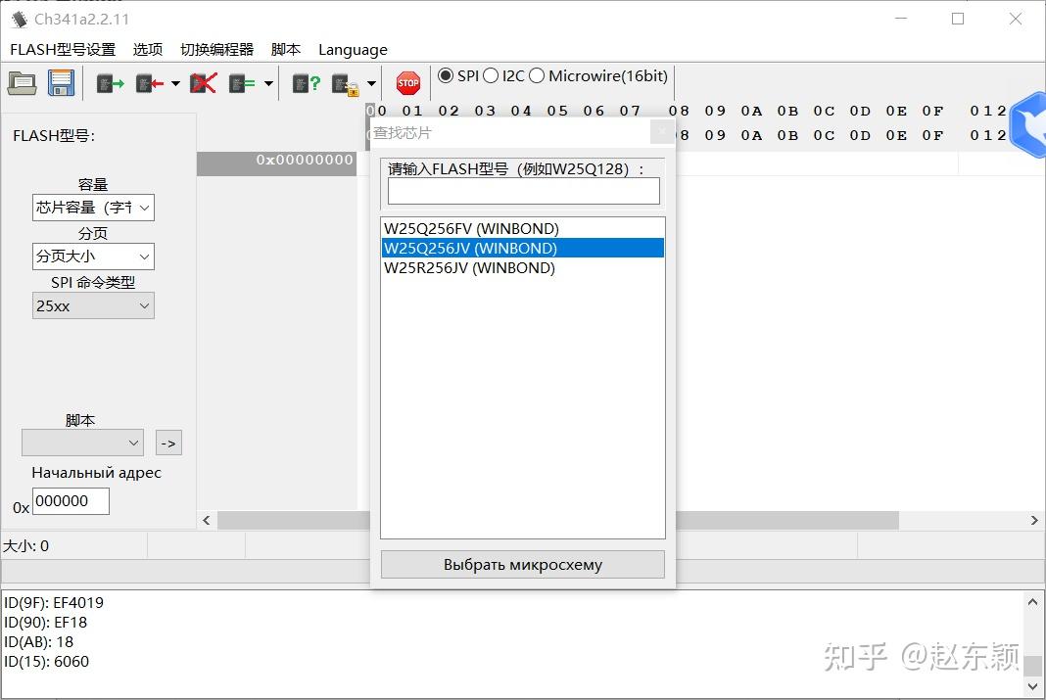Click the Выбрать микросхему button

click(523, 565)
